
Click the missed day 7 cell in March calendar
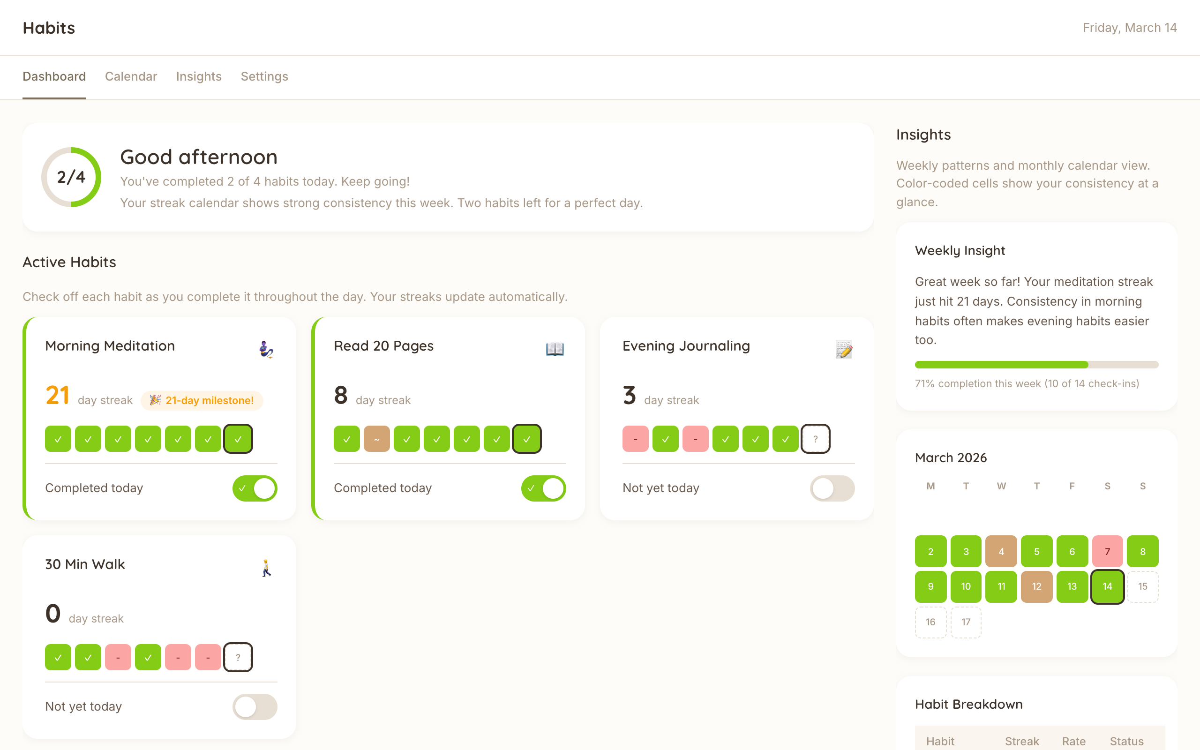click(1107, 551)
